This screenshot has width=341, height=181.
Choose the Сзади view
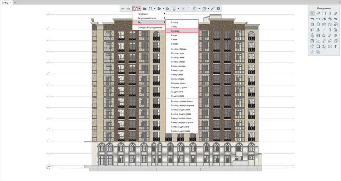pyautogui.click(x=182, y=35)
